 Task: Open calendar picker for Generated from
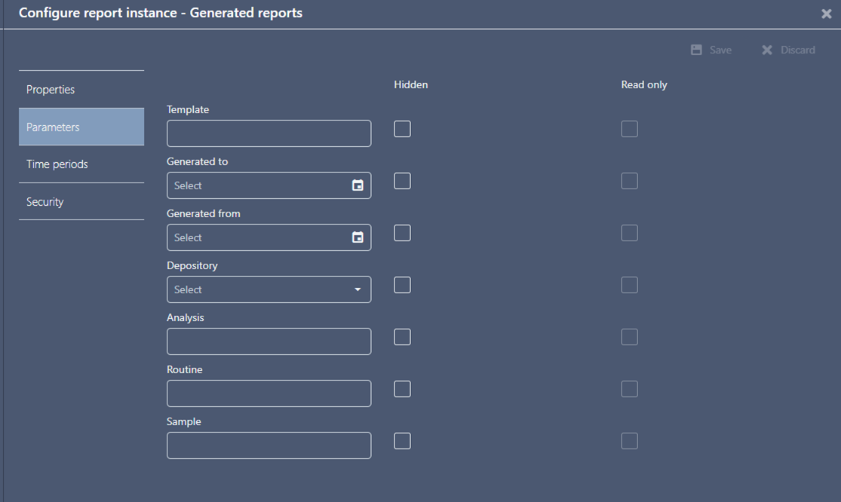[358, 237]
